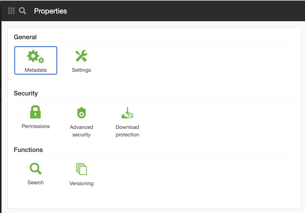Click the Settings label under General
This screenshot has height=213, width=305.
point(82,70)
